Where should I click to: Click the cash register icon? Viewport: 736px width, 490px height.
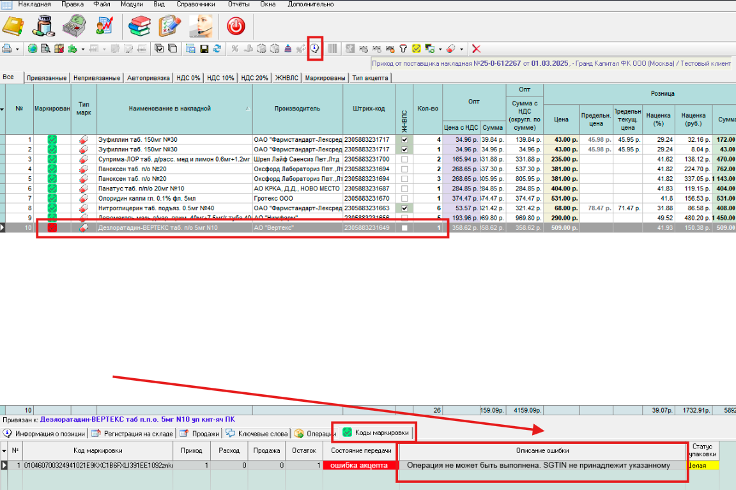74,26
